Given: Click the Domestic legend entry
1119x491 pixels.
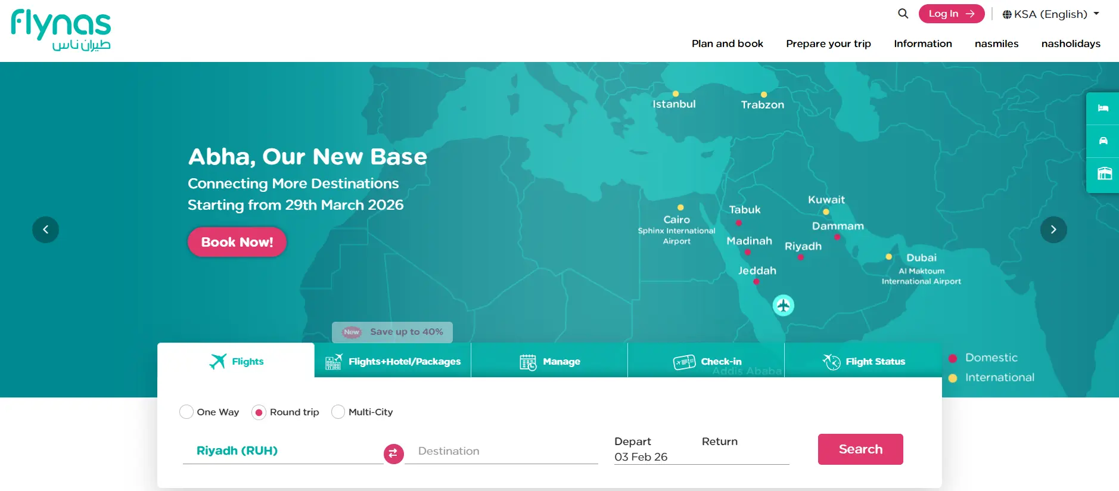Looking at the screenshot, I should (x=983, y=358).
